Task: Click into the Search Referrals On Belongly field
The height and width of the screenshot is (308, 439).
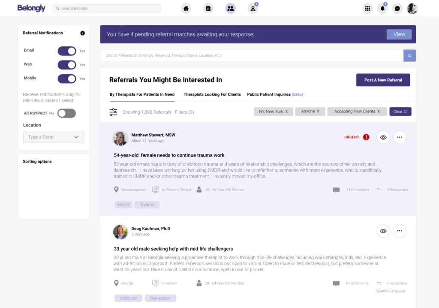Action: point(251,56)
